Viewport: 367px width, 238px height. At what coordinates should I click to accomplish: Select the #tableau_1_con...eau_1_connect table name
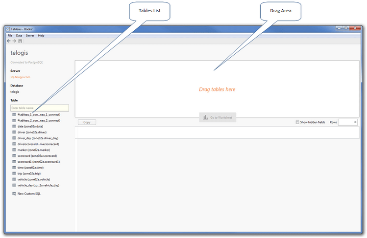coord(39,114)
